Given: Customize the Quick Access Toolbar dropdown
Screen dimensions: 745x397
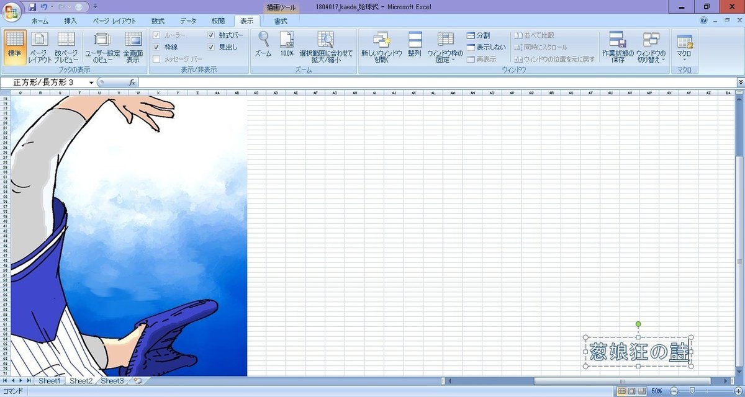Looking at the screenshot, I should tap(94, 7).
